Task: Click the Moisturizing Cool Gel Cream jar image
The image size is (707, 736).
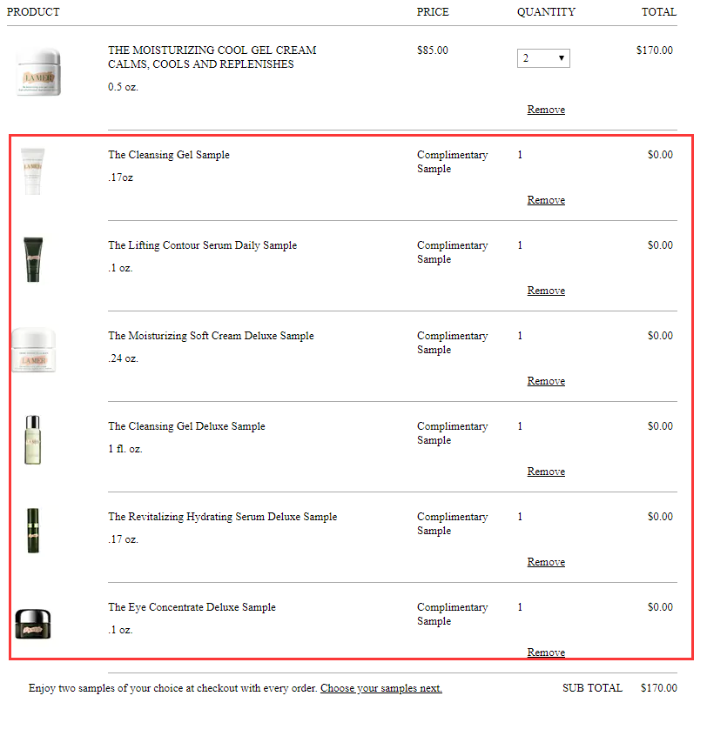Action: (x=37, y=72)
